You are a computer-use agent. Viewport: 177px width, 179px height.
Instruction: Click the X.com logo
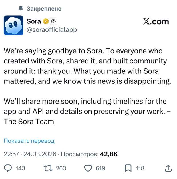point(156,22)
